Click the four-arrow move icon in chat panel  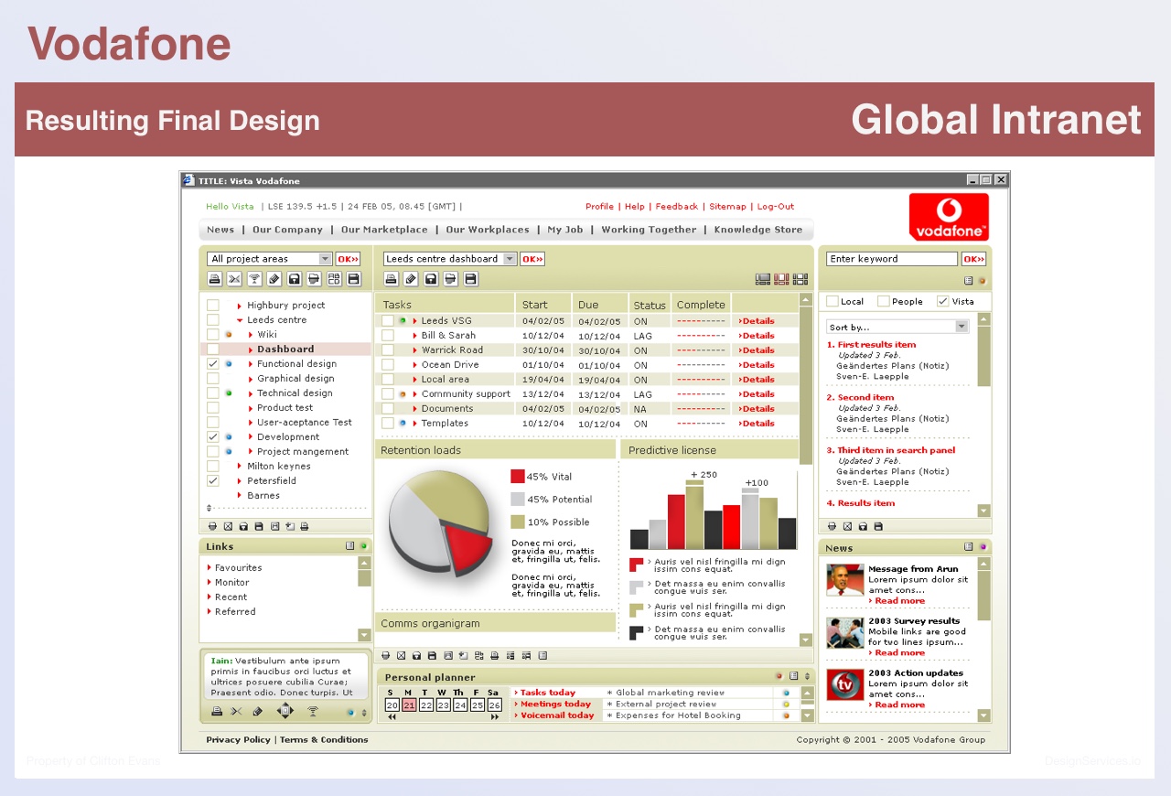pos(285,711)
